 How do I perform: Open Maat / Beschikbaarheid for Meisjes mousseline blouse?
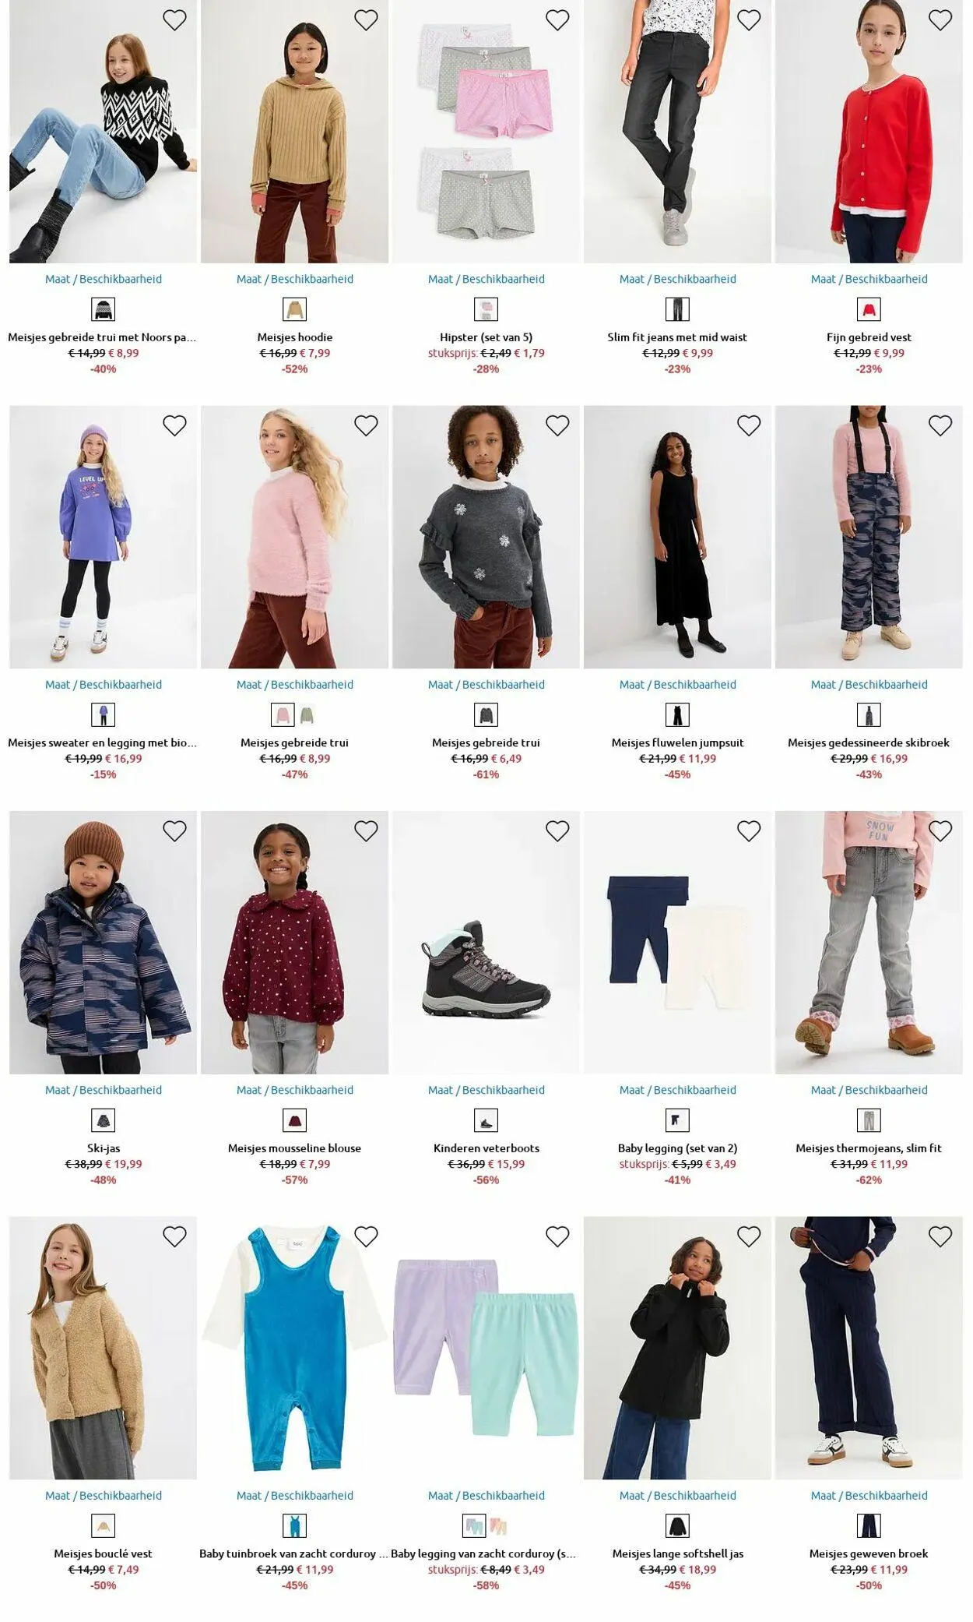point(295,1090)
